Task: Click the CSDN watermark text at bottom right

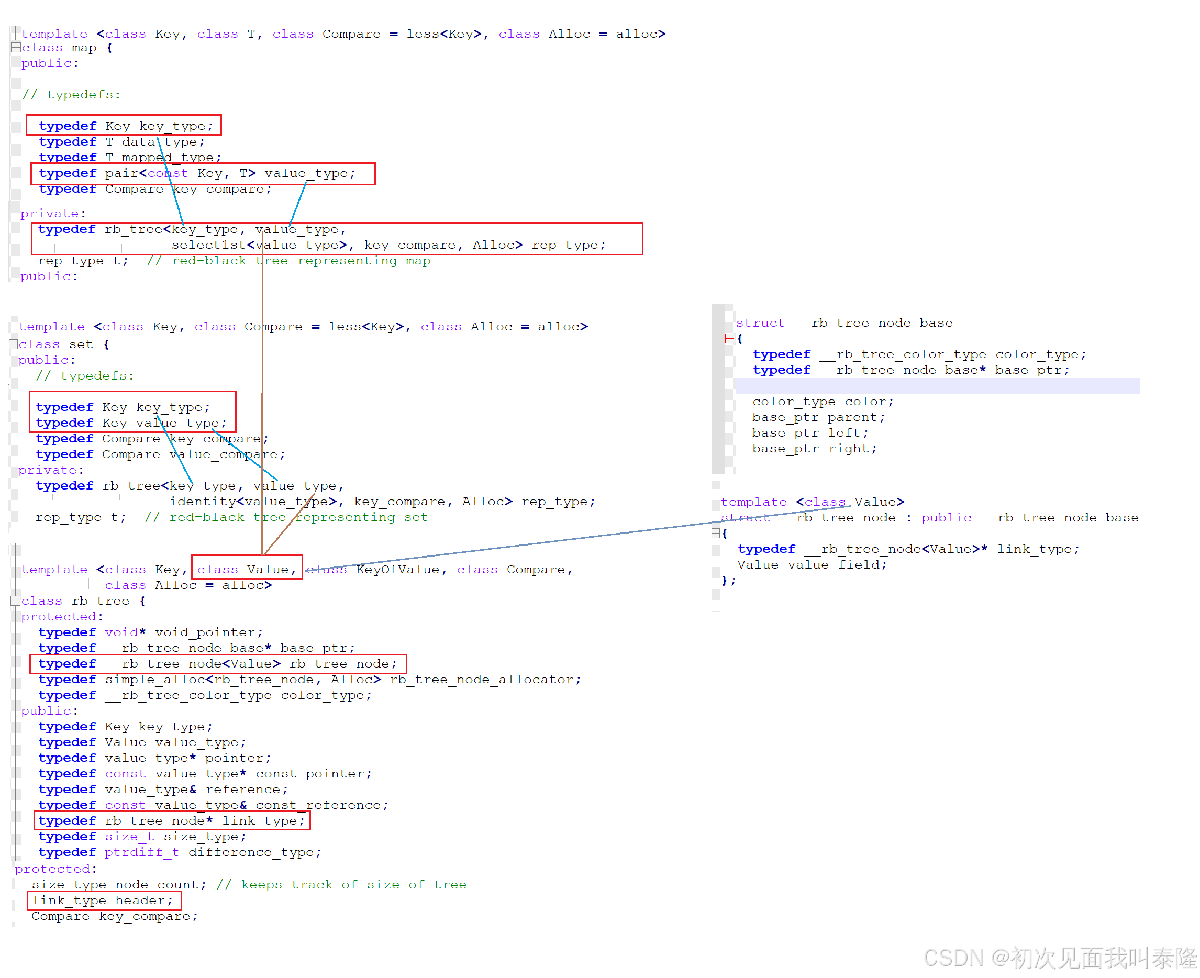Action: click(1059, 958)
